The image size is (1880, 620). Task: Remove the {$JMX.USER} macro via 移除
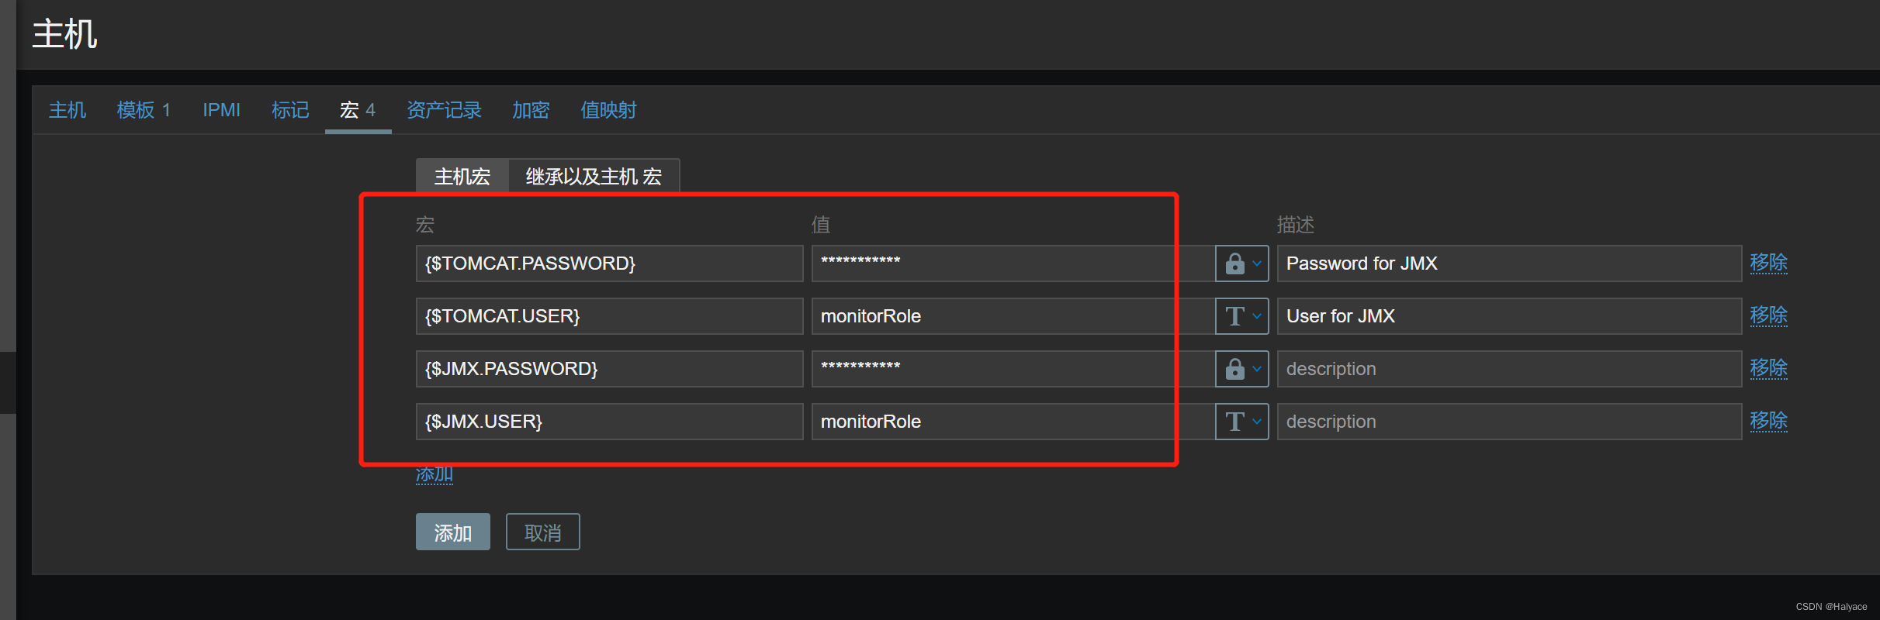(x=1768, y=421)
